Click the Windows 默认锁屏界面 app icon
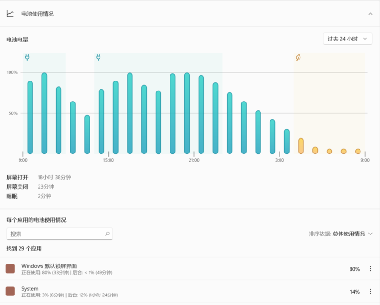The image size is (380, 305). (x=10, y=269)
